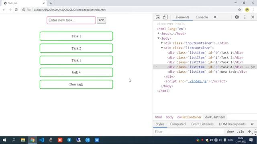Open a new browser tab
The image size is (257, 144).
pyautogui.click(x=51, y=3)
